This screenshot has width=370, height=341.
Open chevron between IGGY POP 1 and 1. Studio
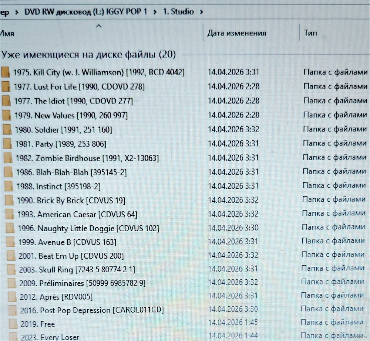click(155, 12)
